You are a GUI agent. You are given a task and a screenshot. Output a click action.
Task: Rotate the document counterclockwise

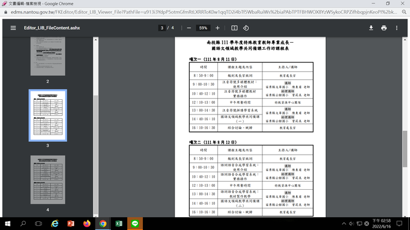246,28
